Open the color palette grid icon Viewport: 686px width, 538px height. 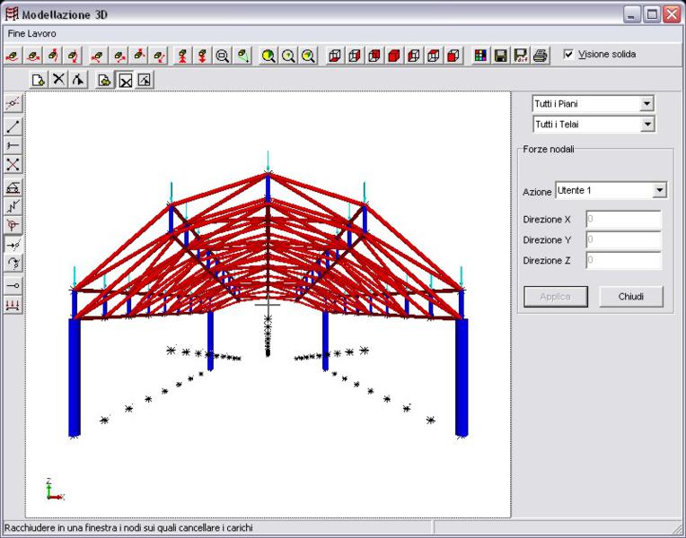[x=480, y=56]
